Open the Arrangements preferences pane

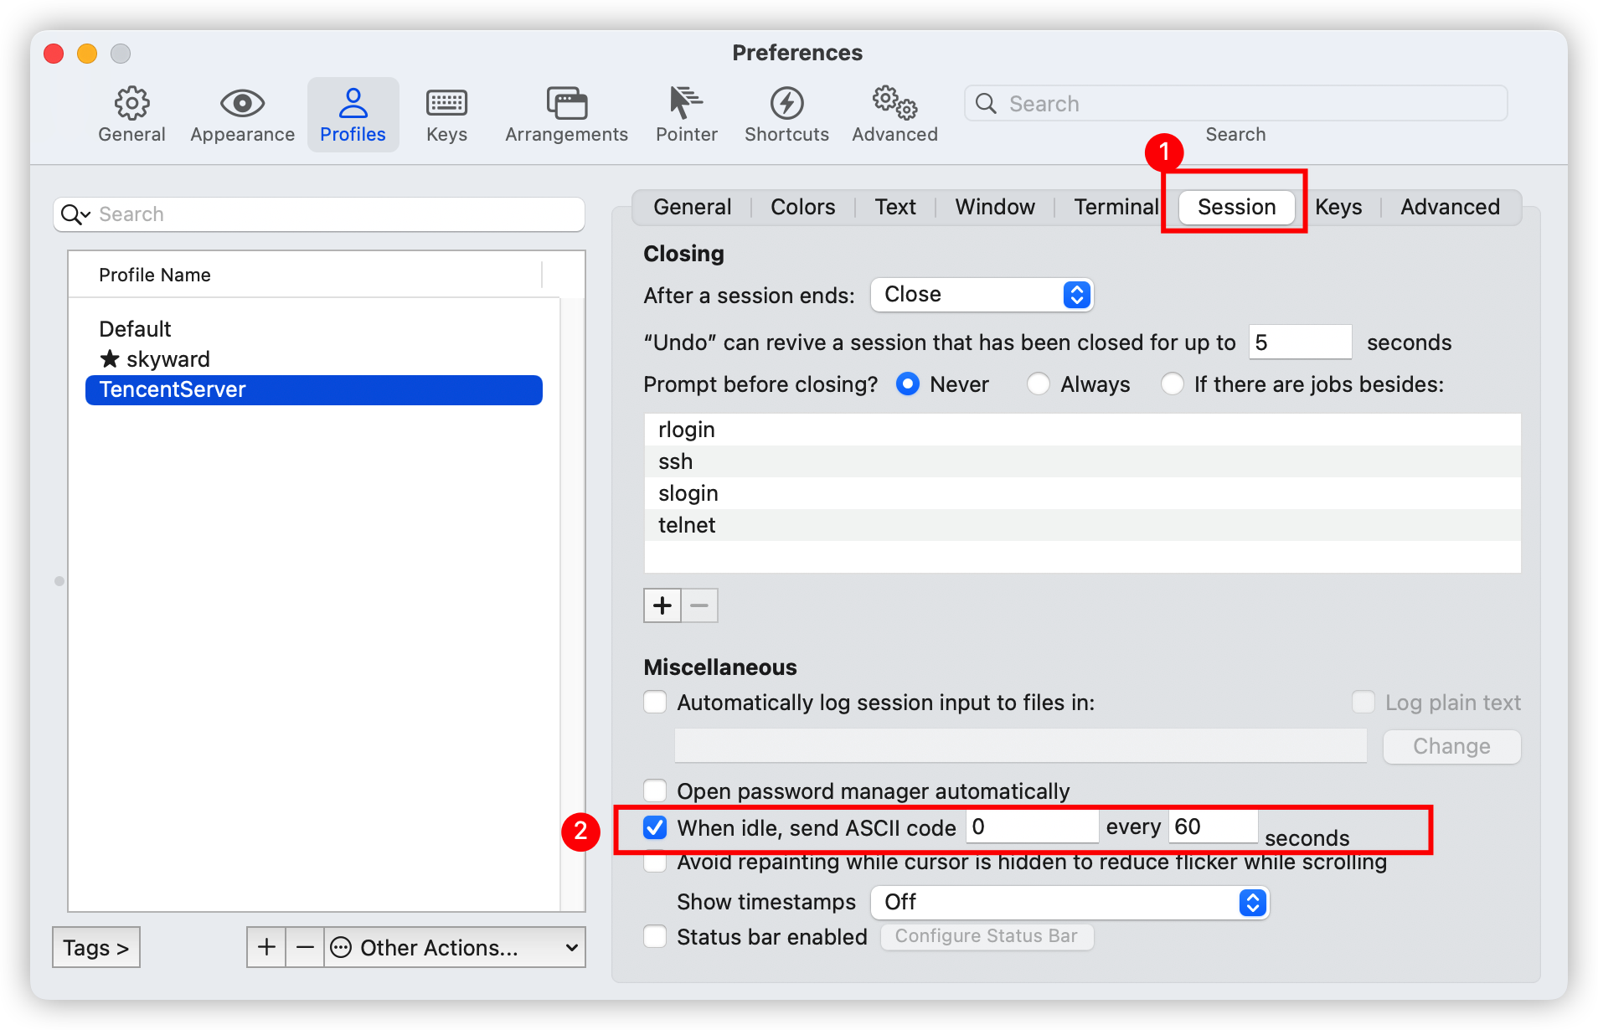[566, 113]
